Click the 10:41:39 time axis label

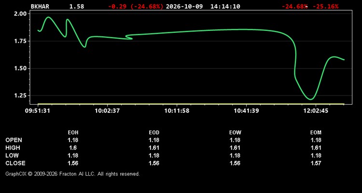coord(246,110)
